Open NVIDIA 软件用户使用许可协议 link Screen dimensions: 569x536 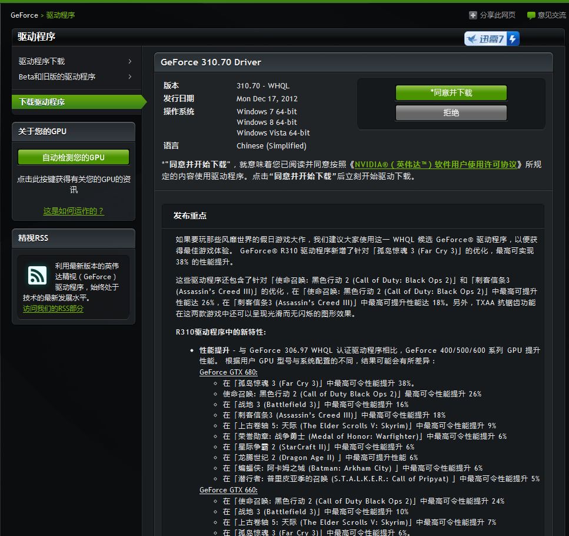click(436, 164)
